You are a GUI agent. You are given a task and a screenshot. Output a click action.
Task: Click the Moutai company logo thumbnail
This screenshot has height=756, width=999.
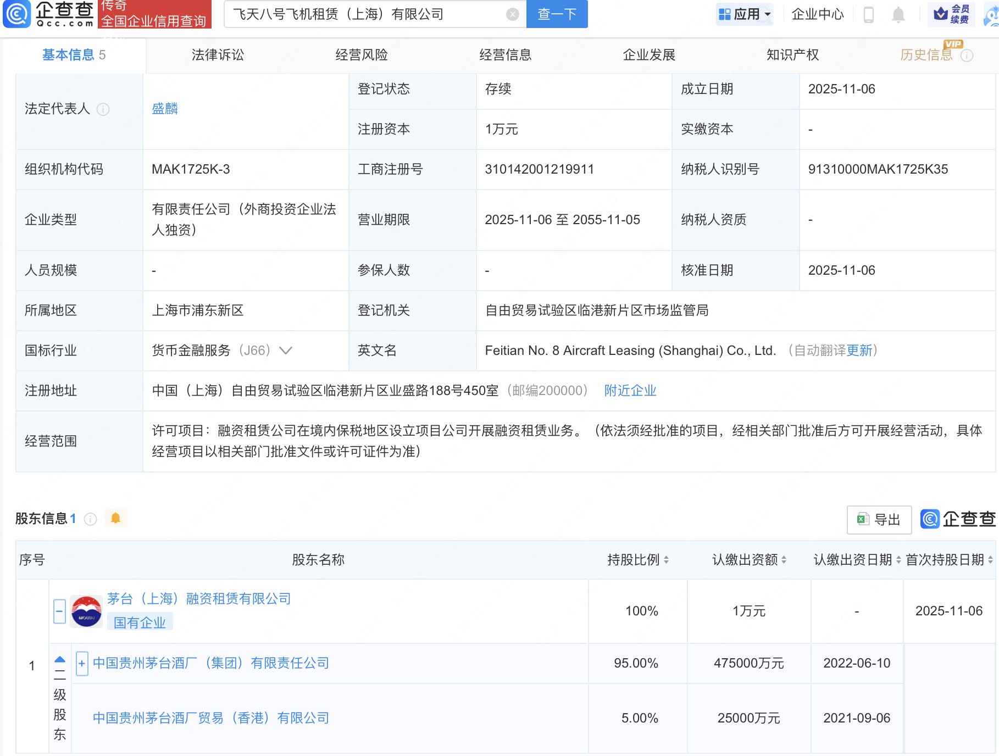pyautogui.click(x=86, y=612)
